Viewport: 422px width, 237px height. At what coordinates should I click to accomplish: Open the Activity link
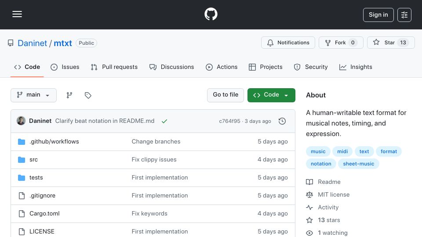(x=322, y=208)
